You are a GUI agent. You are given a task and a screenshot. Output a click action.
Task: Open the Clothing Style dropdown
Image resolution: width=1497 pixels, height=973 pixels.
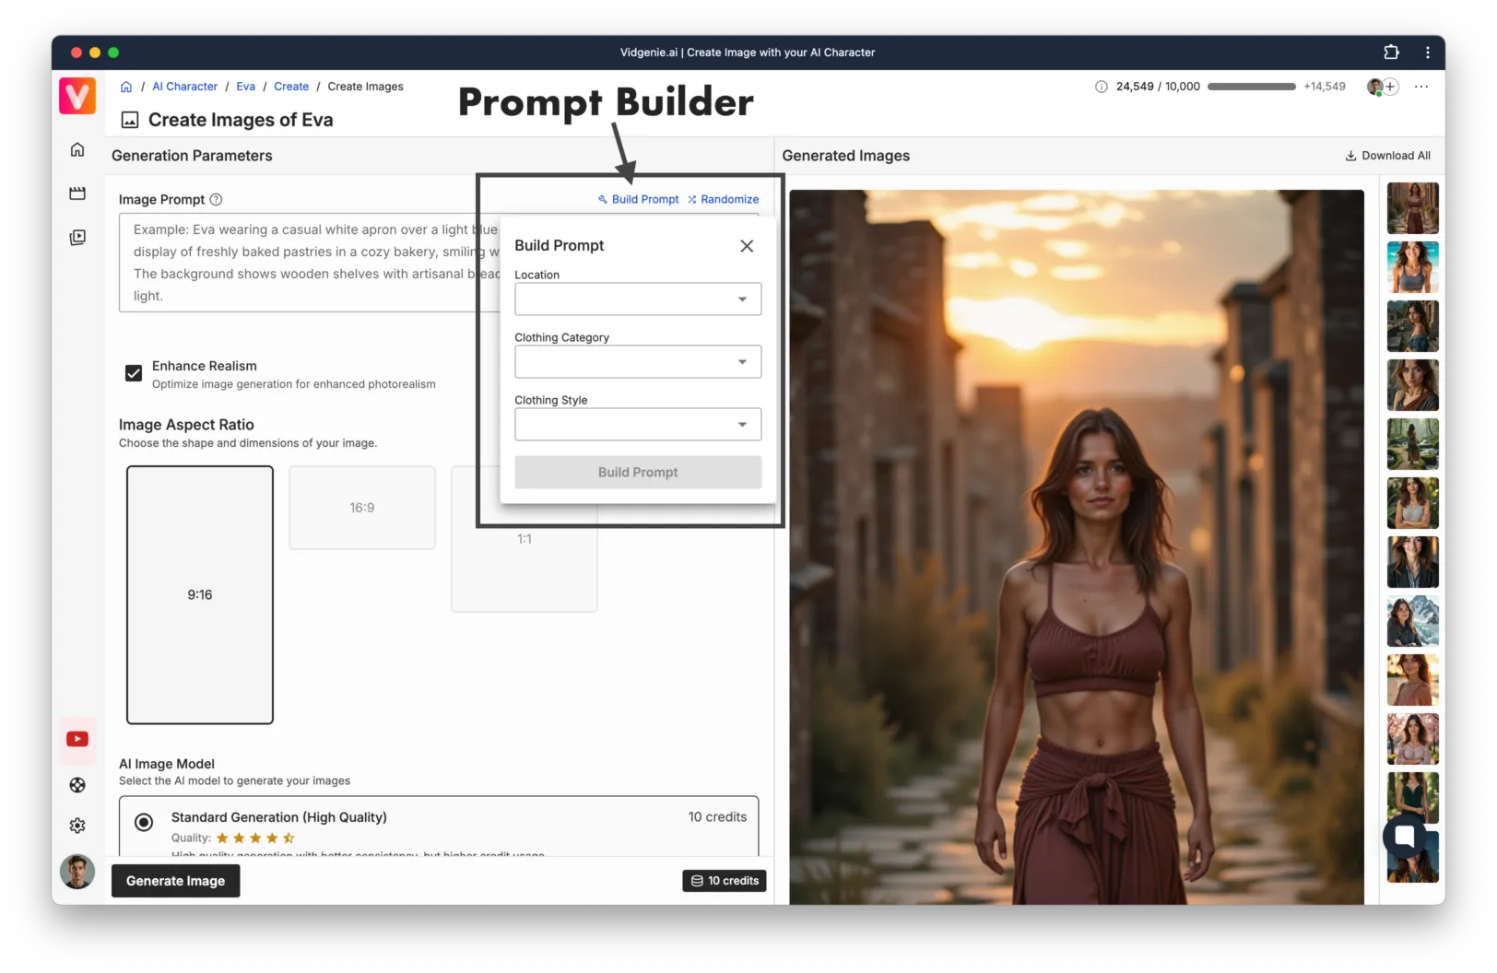[638, 424]
